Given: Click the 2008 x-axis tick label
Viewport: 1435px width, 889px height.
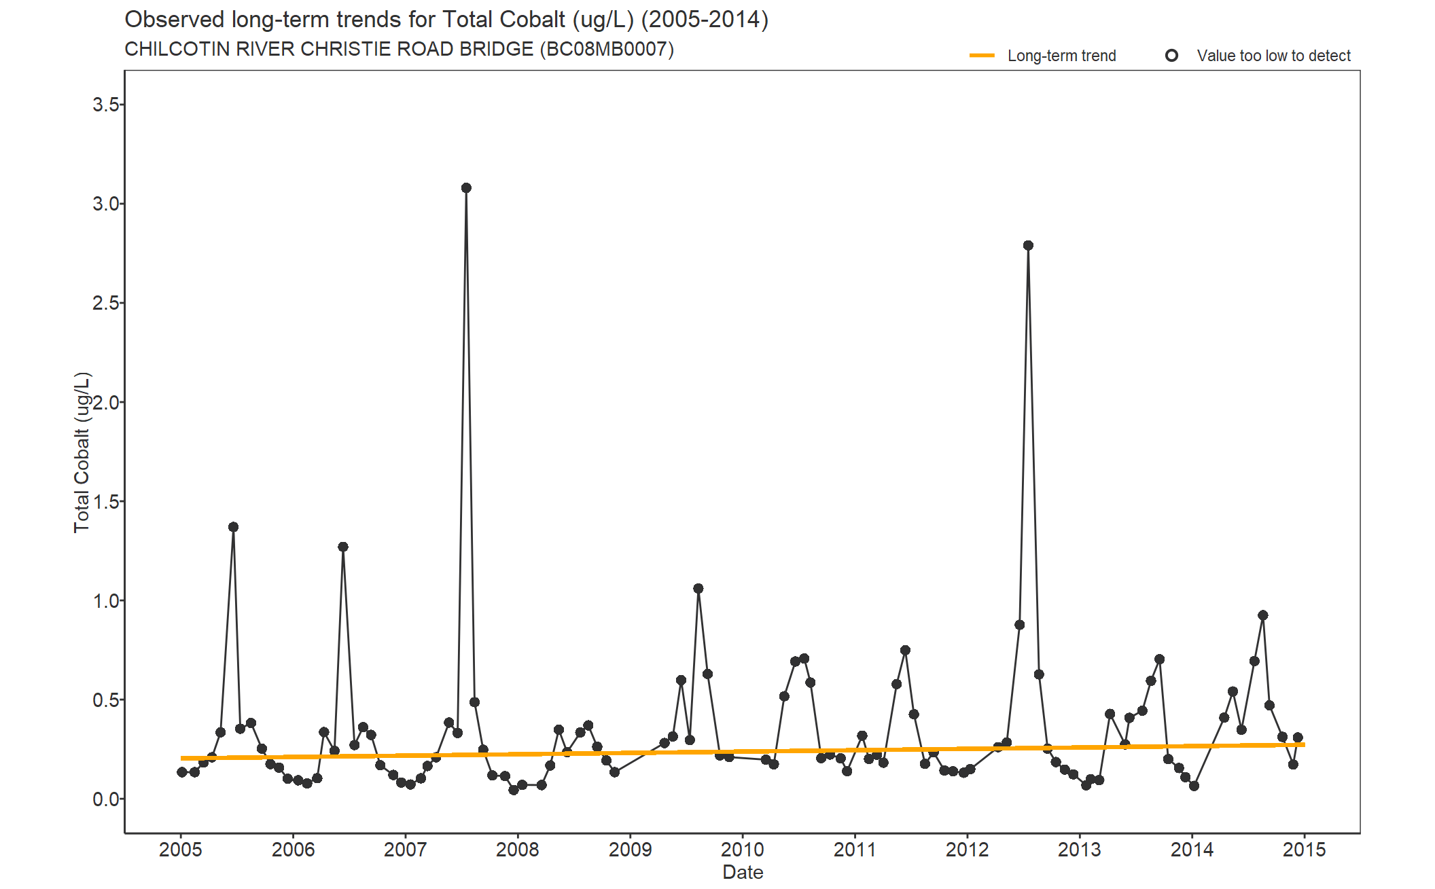Looking at the screenshot, I should coord(518,850).
